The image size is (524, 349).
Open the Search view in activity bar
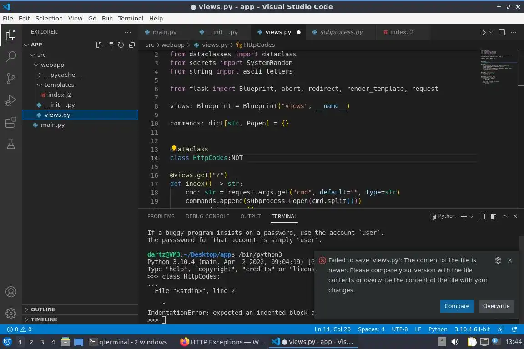[11, 57]
